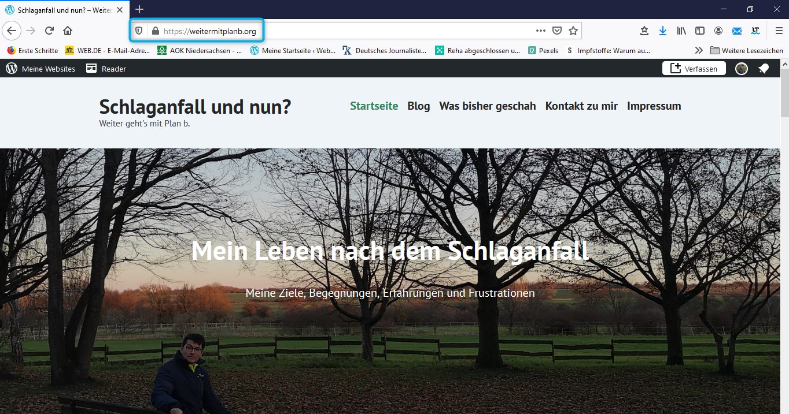Open the Firefox downloads panel
Screen dimensions: 789x414
663,31
